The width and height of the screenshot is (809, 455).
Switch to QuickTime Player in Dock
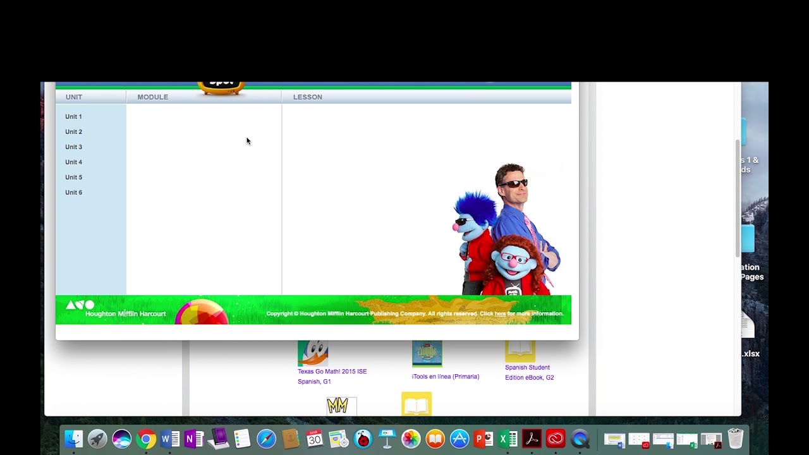[x=580, y=439]
